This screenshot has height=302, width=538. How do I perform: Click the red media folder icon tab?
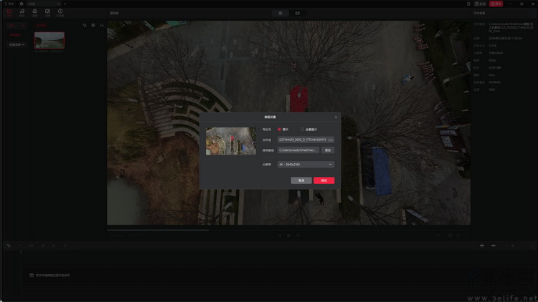click(x=9, y=12)
